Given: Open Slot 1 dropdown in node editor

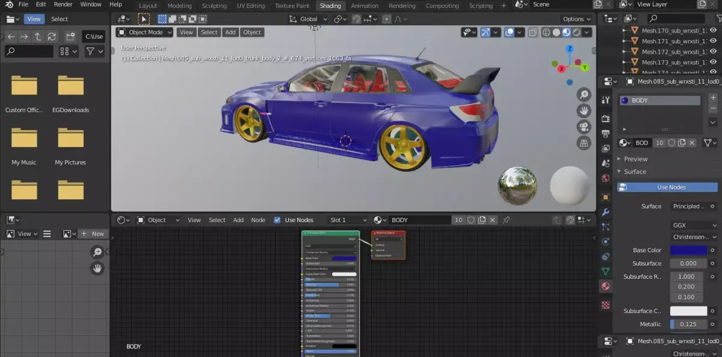Looking at the screenshot, I should [x=348, y=220].
